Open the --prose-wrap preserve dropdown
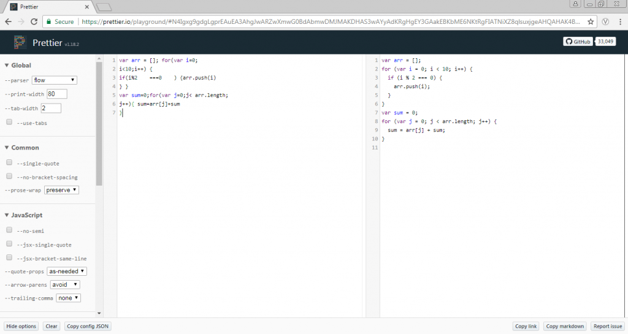The image size is (628, 334). click(x=61, y=190)
